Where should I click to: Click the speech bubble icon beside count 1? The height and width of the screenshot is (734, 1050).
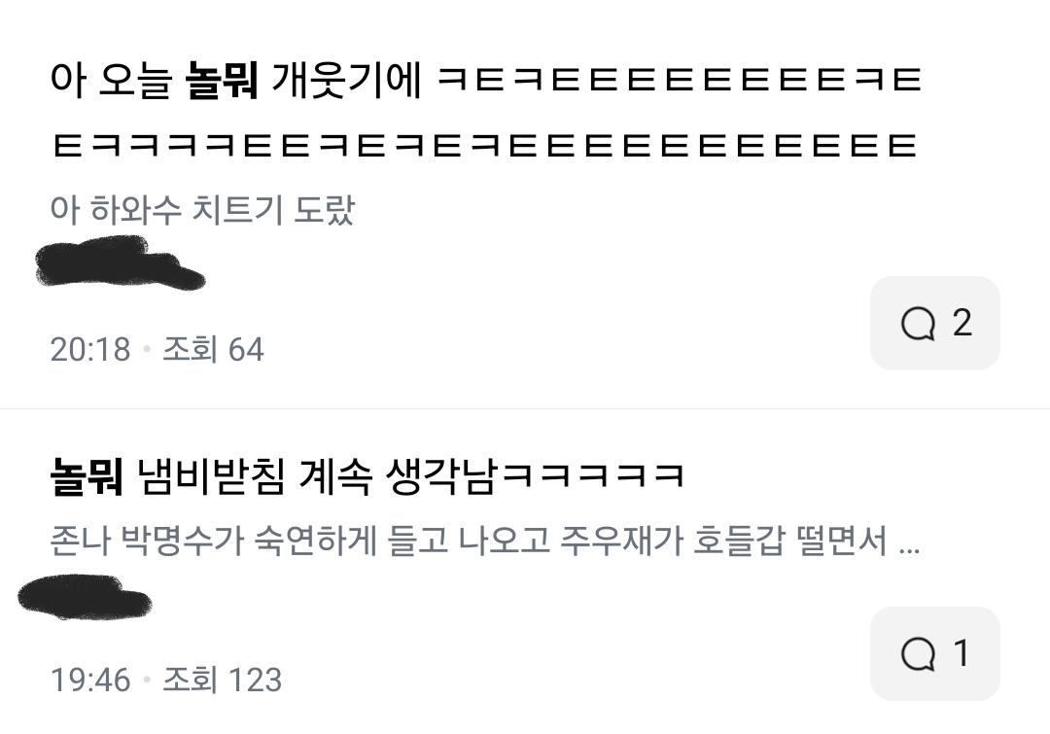[x=918, y=654]
